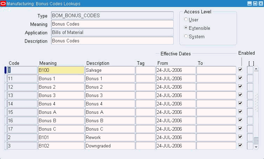Image resolution: width=264 pixels, height=159 pixels.
Task: Click From date in Downgraded row
Action: coord(176,146)
